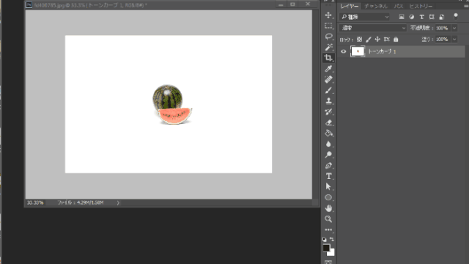Select the History Brush tool

coord(328,111)
